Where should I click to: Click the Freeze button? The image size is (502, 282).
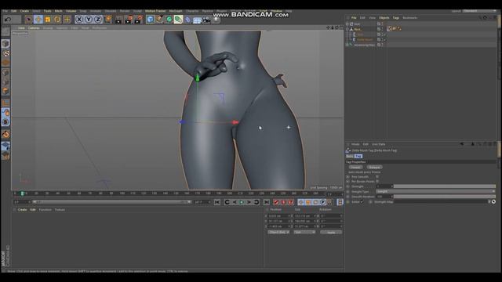(x=355, y=167)
